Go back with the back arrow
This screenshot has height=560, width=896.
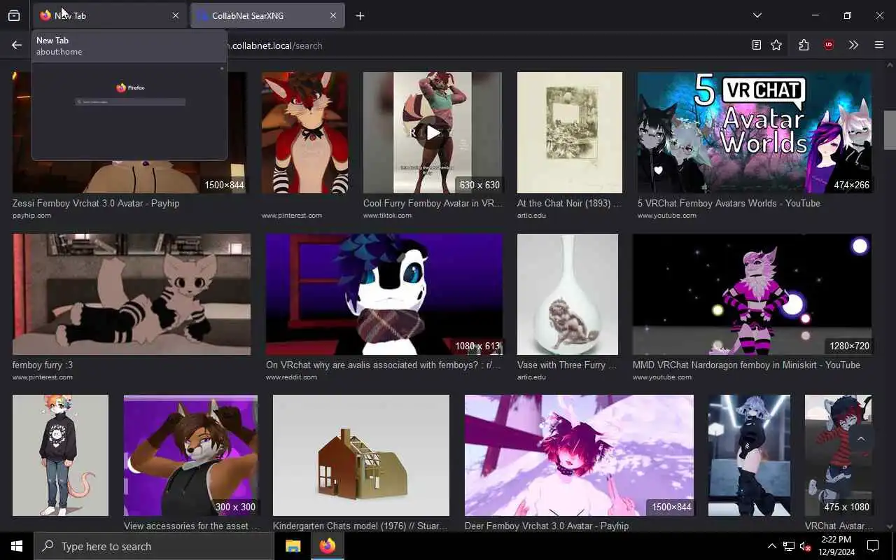click(x=17, y=45)
